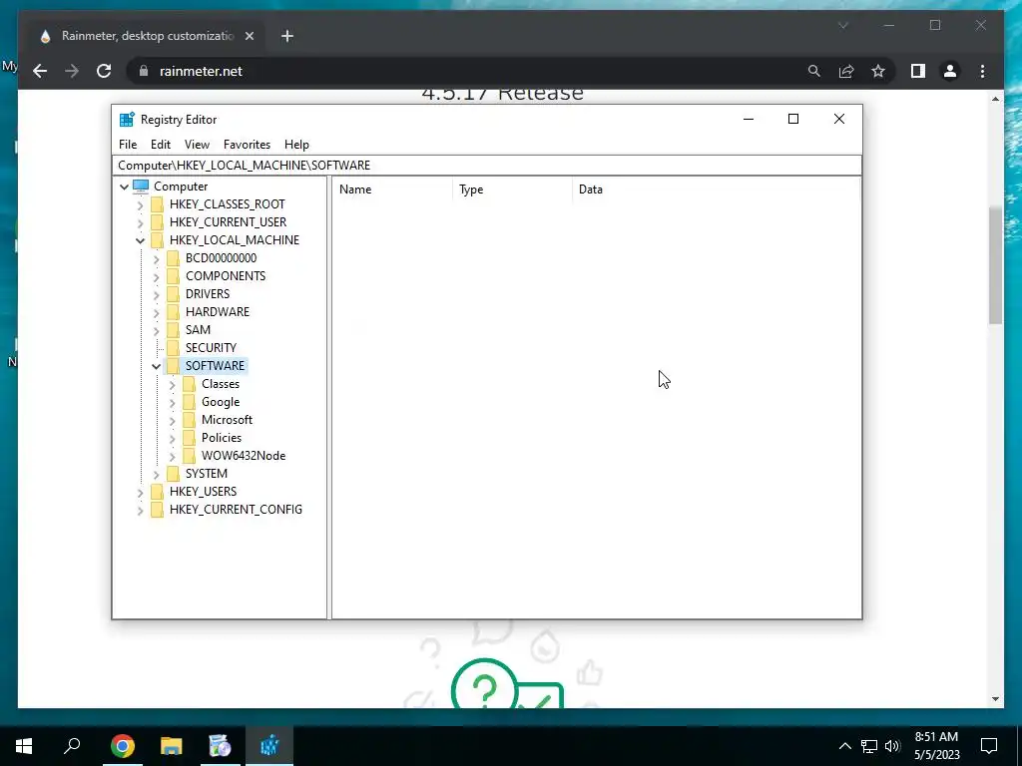This screenshot has width=1022, height=766.
Task: Select the HKEY_USERS tree label
Action: (x=203, y=492)
